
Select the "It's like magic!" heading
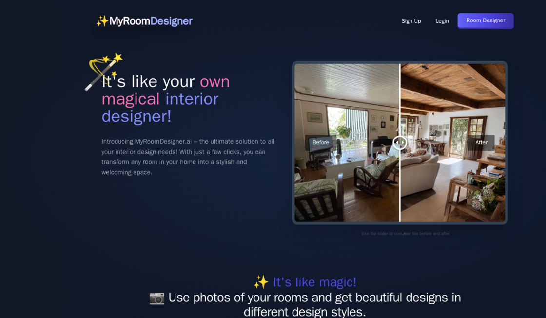coord(314,282)
